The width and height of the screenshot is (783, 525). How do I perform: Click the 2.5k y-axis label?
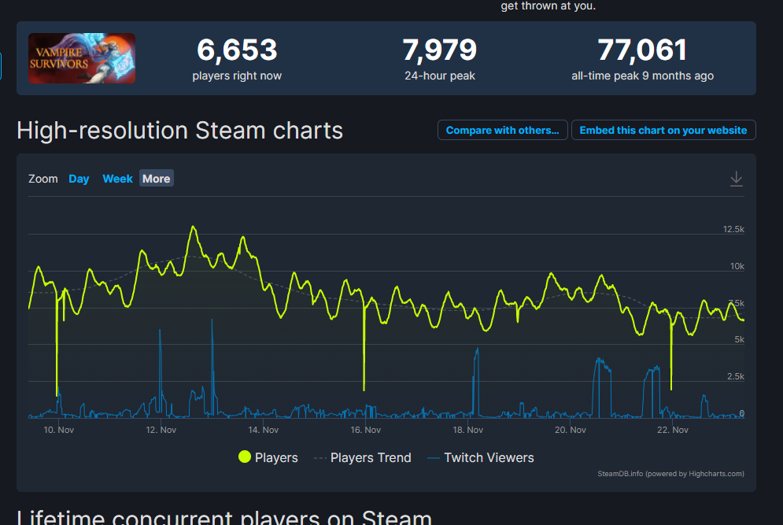[x=736, y=377]
